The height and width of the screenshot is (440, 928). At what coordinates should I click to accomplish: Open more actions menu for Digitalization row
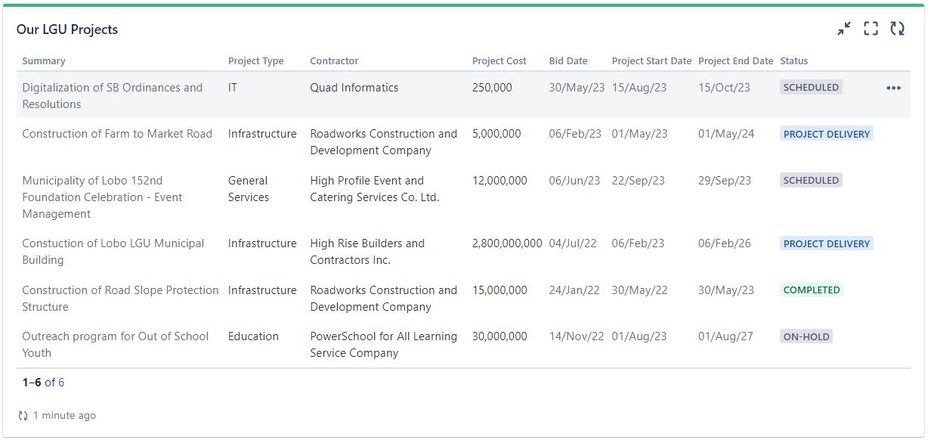point(893,88)
